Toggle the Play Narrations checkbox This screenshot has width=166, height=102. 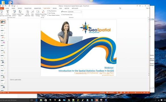click(x=48, y=11)
